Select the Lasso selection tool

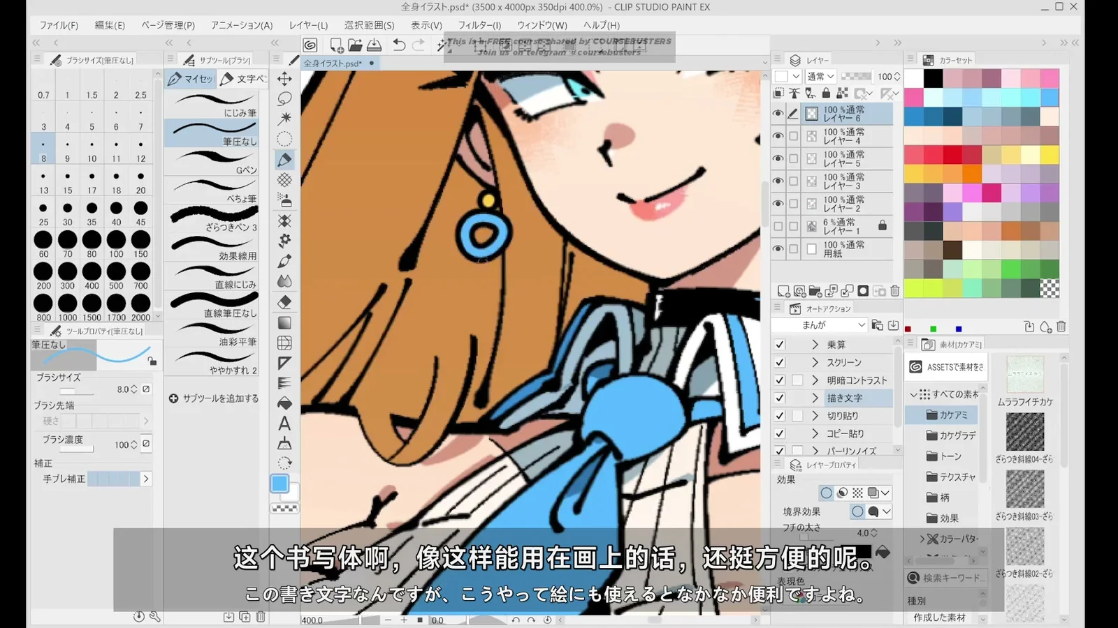click(x=284, y=98)
